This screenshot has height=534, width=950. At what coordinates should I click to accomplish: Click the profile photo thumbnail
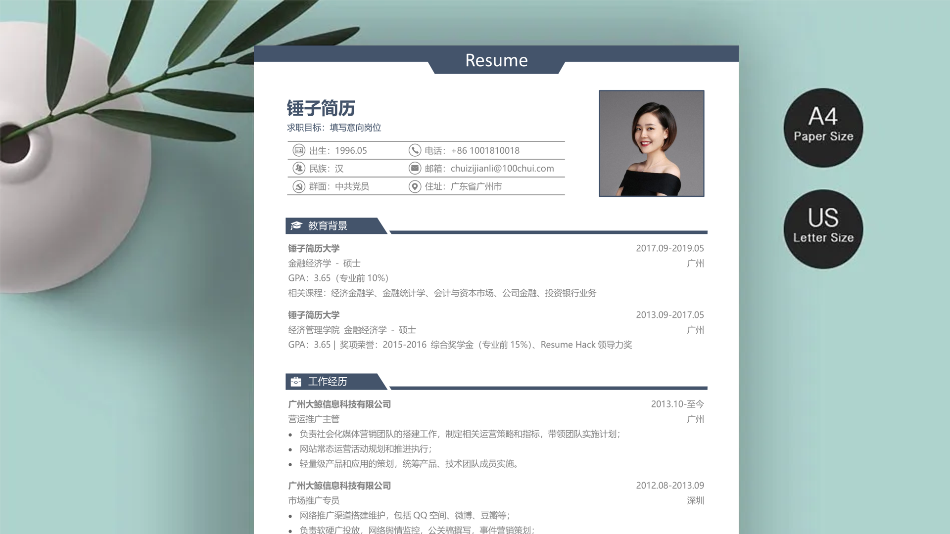(x=652, y=143)
